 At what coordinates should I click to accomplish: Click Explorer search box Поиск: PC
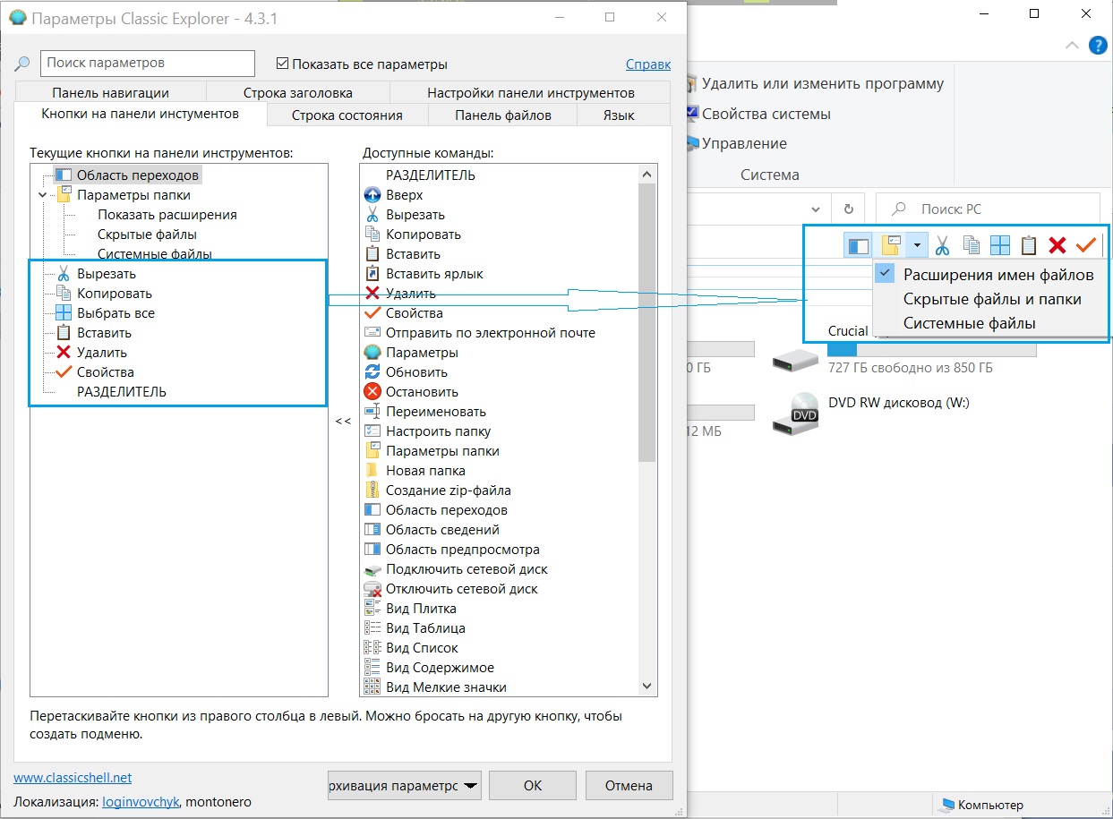[988, 209]
